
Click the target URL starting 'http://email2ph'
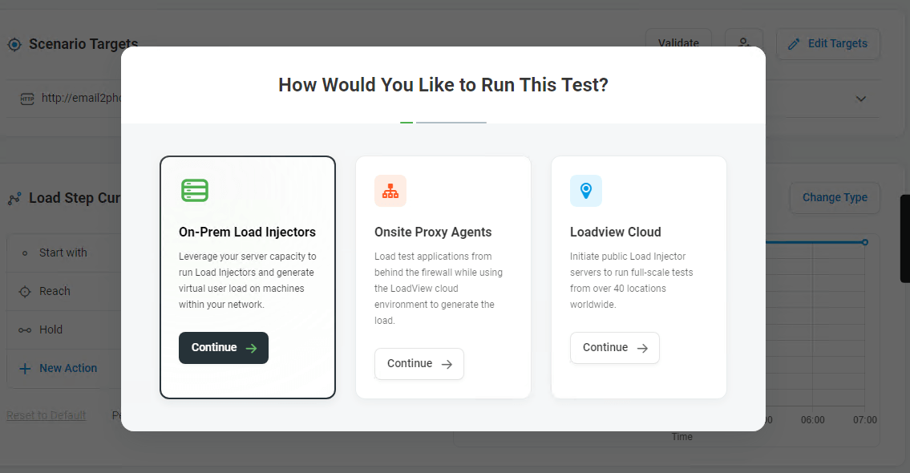[81, 98]
